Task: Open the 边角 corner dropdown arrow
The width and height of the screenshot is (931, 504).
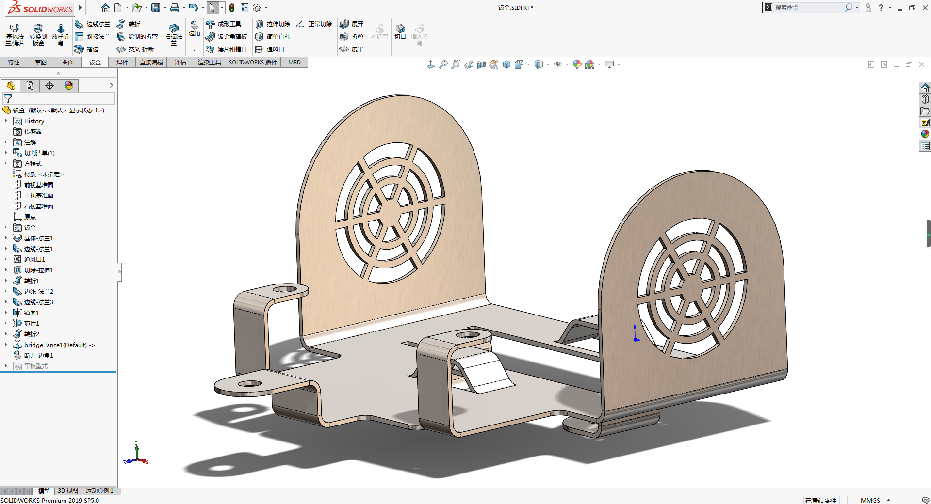Action: [194, 50]
